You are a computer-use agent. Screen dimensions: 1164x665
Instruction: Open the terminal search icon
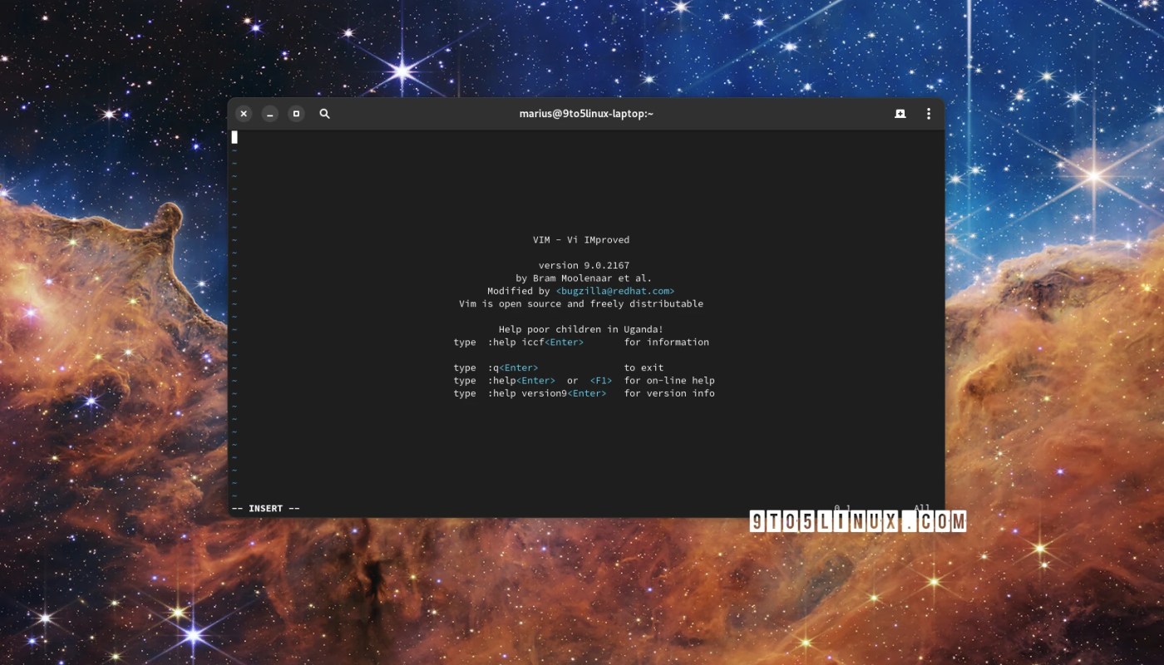tap(324, 114)
